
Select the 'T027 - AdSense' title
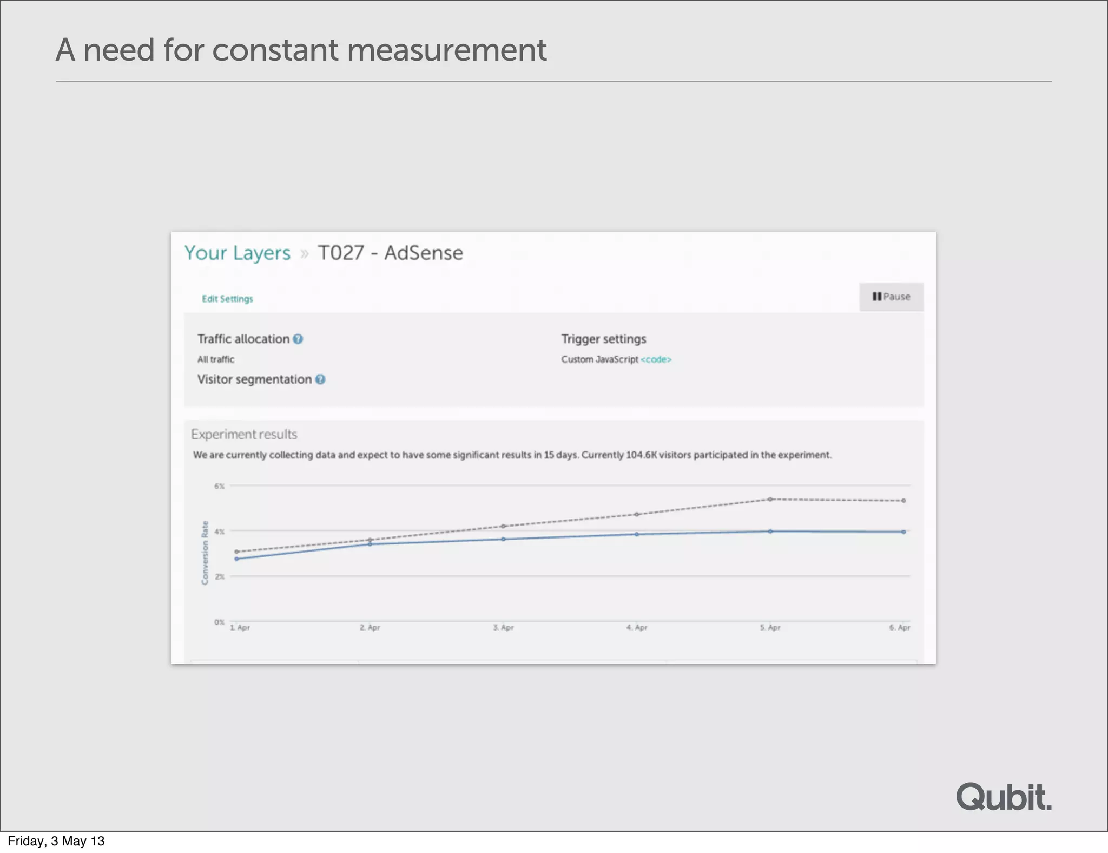coord(390,253)
